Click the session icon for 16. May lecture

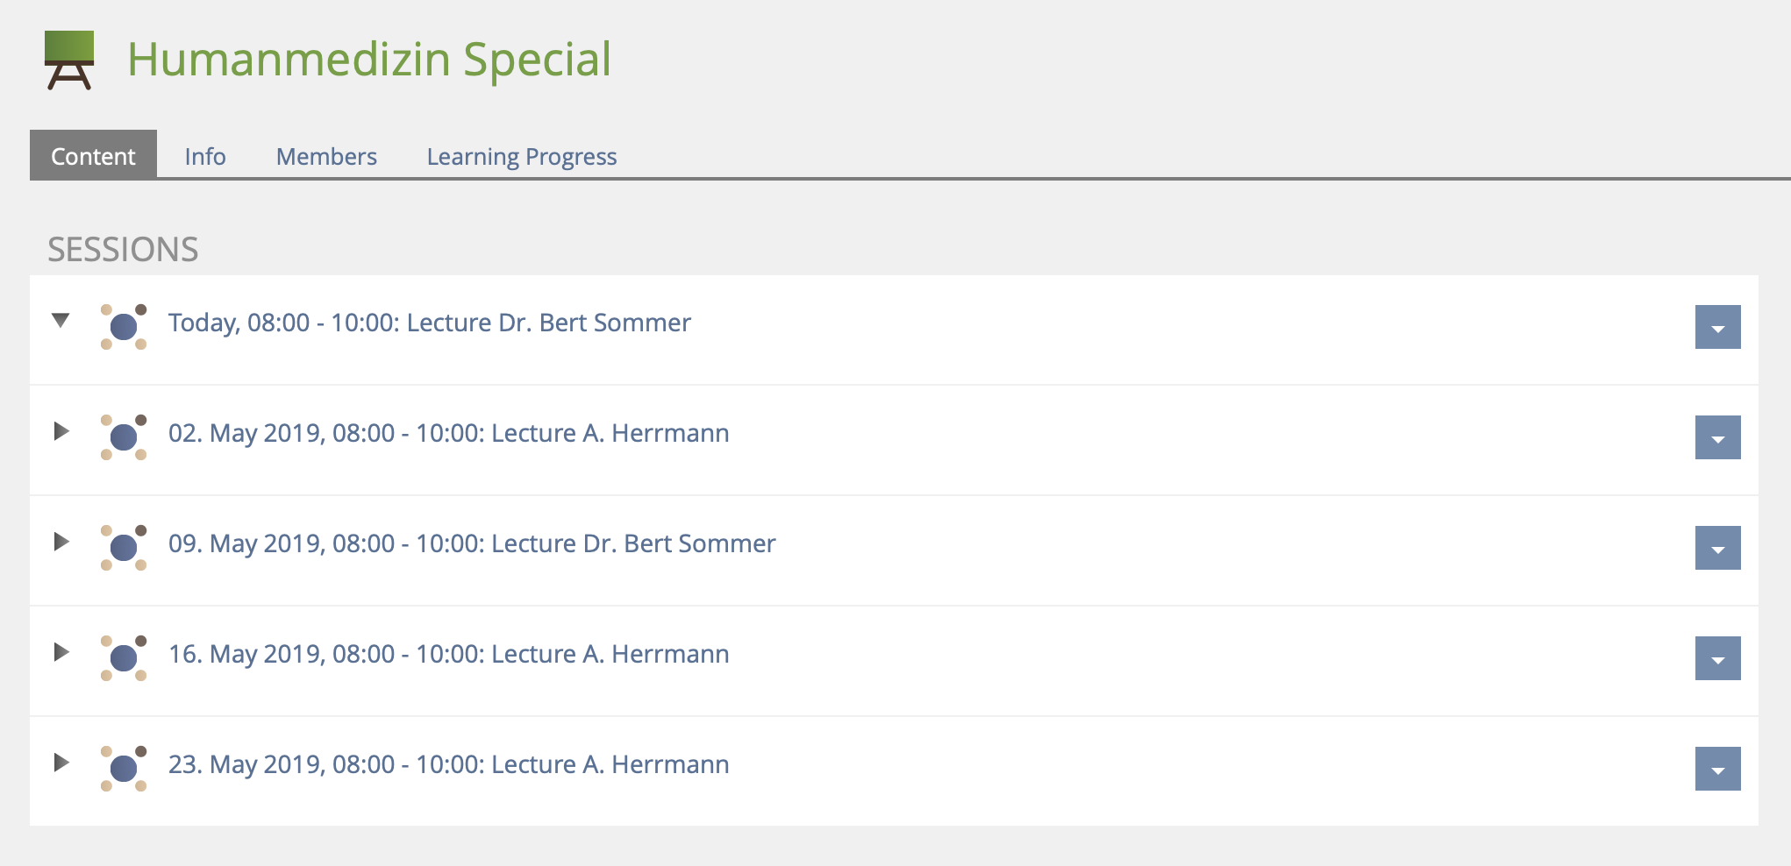(124, 658)
